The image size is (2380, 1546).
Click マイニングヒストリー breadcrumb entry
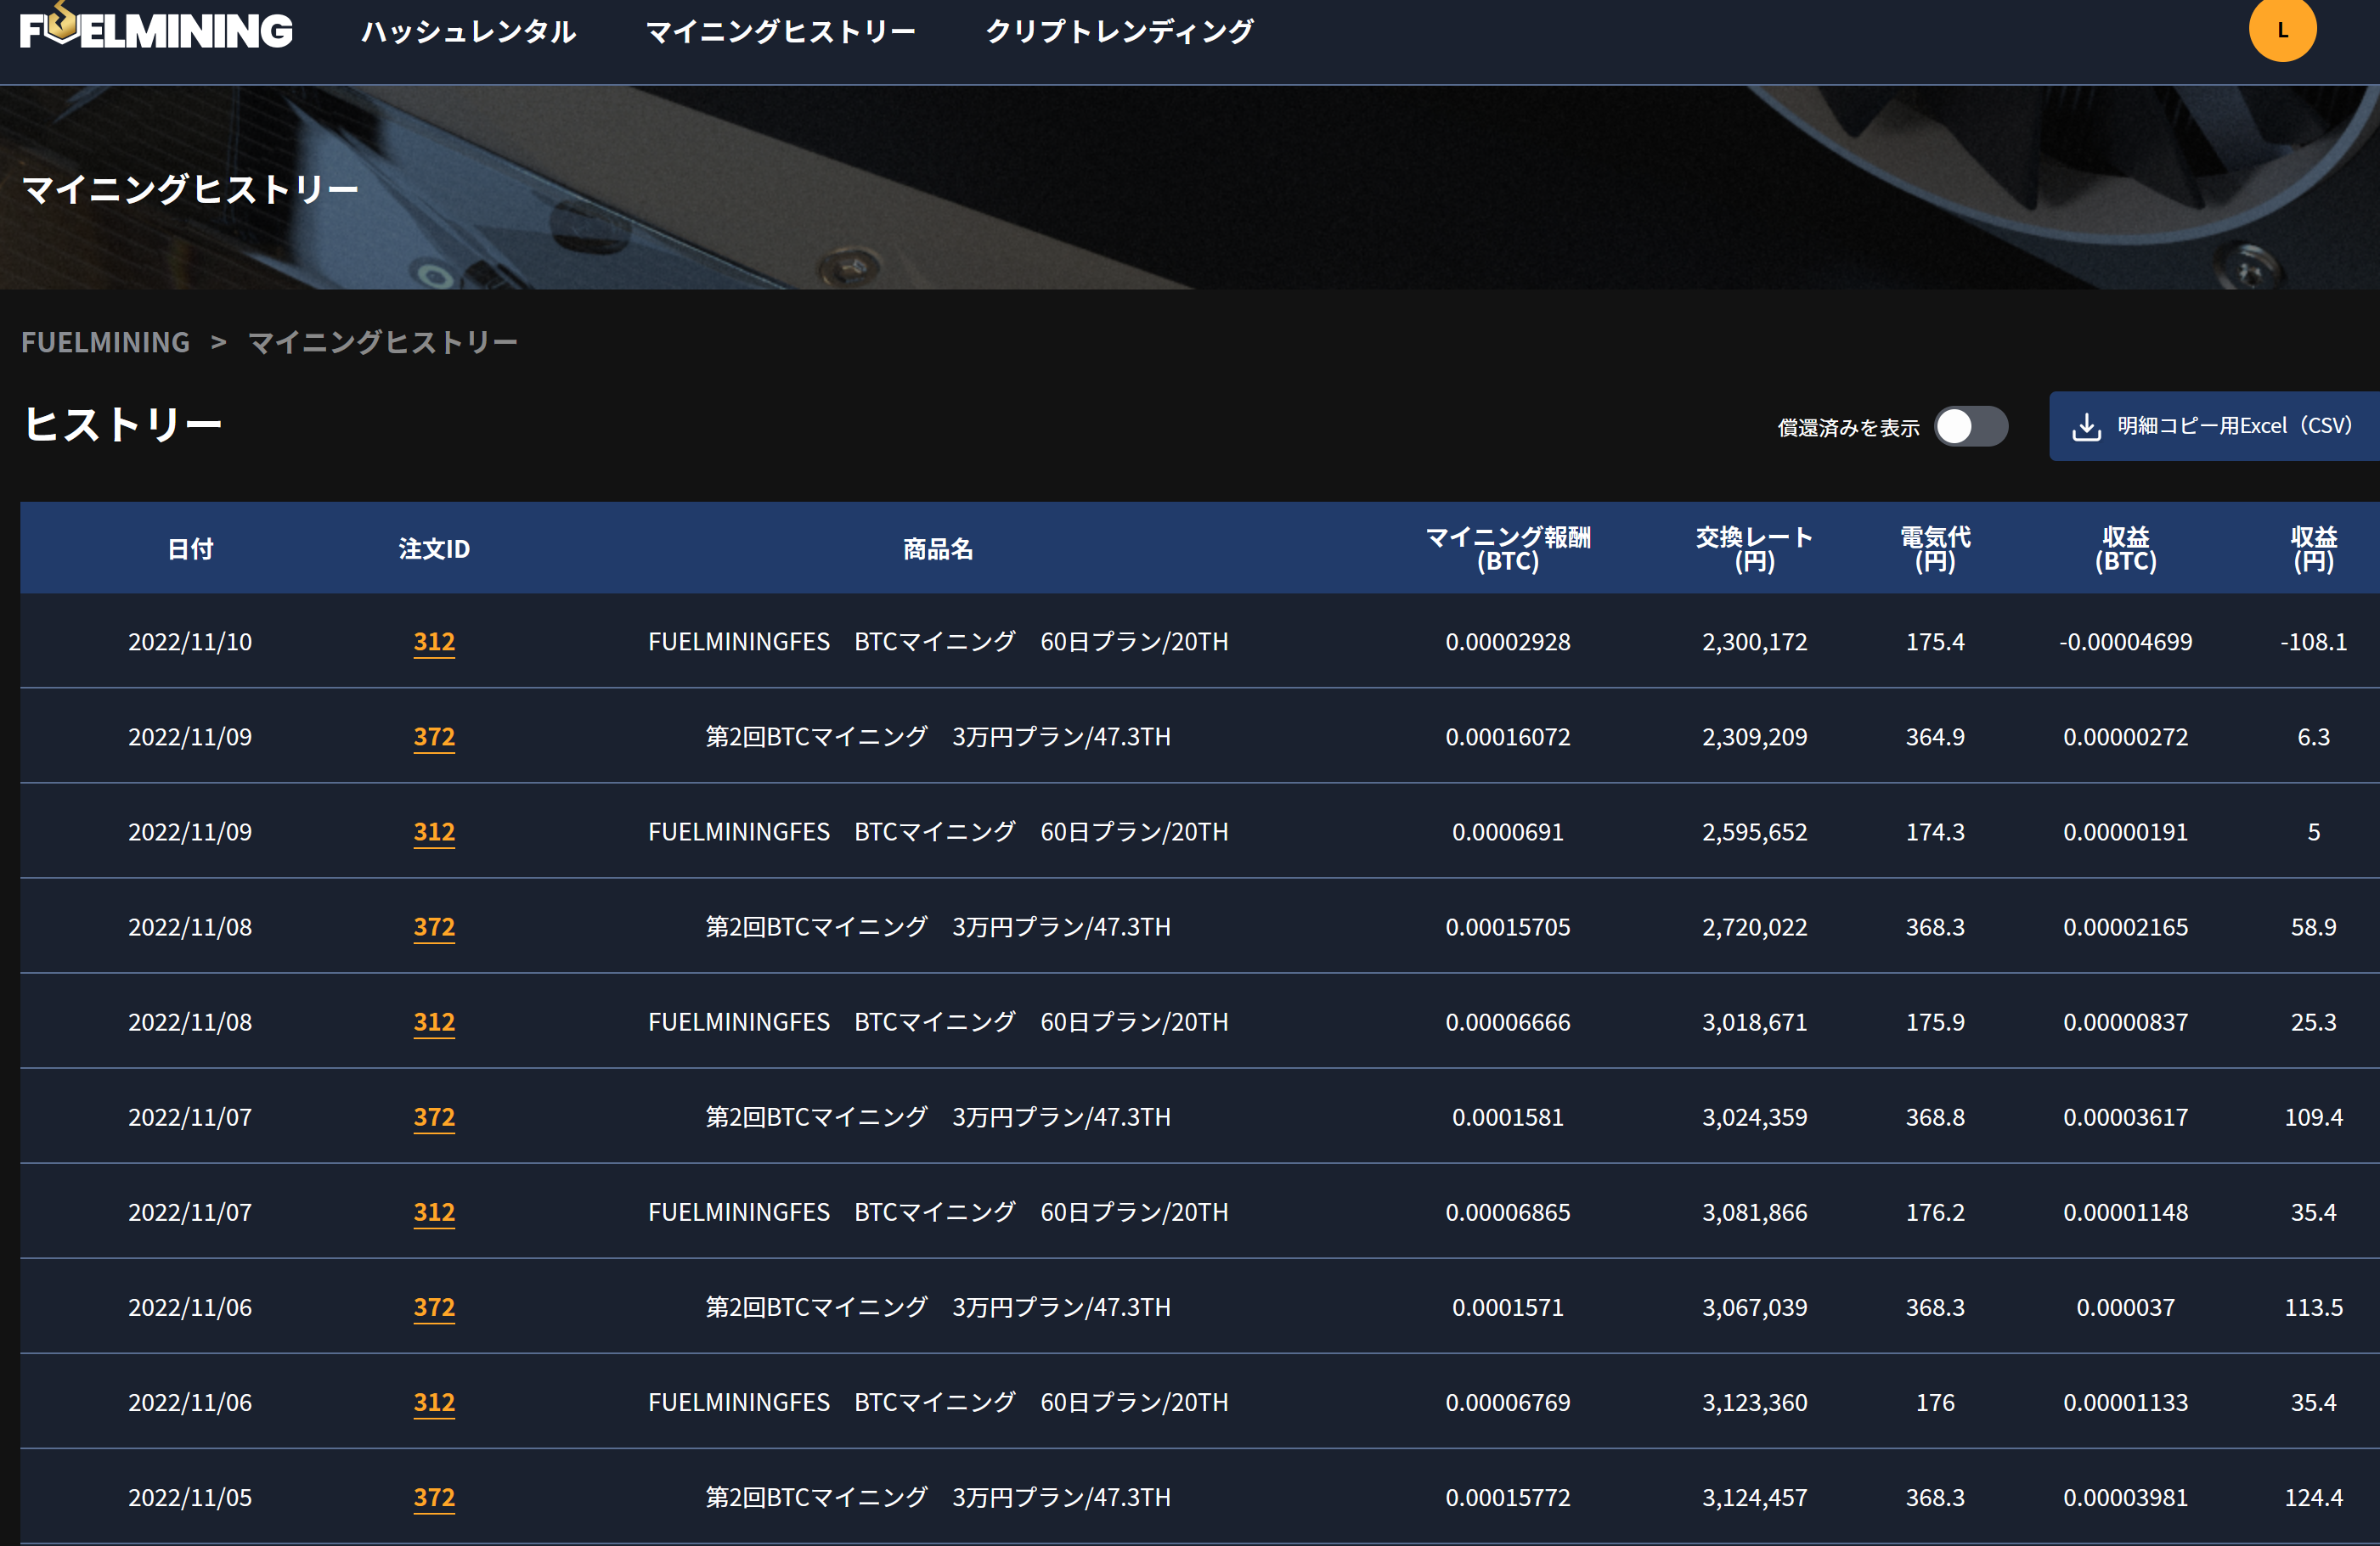(382, 343)
